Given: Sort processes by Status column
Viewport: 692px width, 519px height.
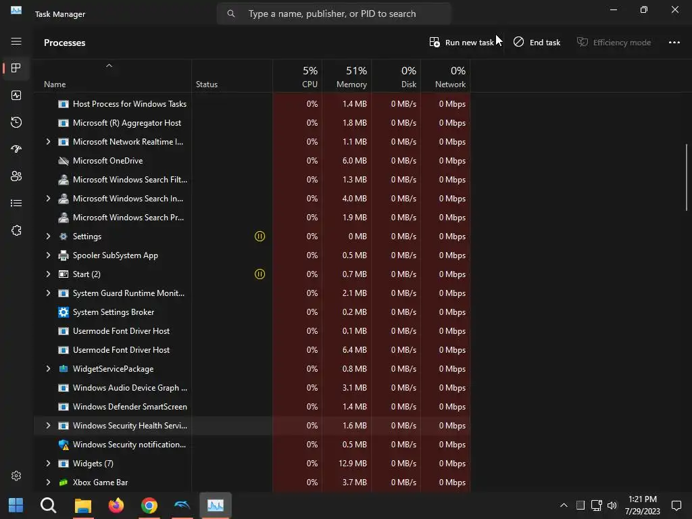Looking at the screenshot, I should (232, 76).
